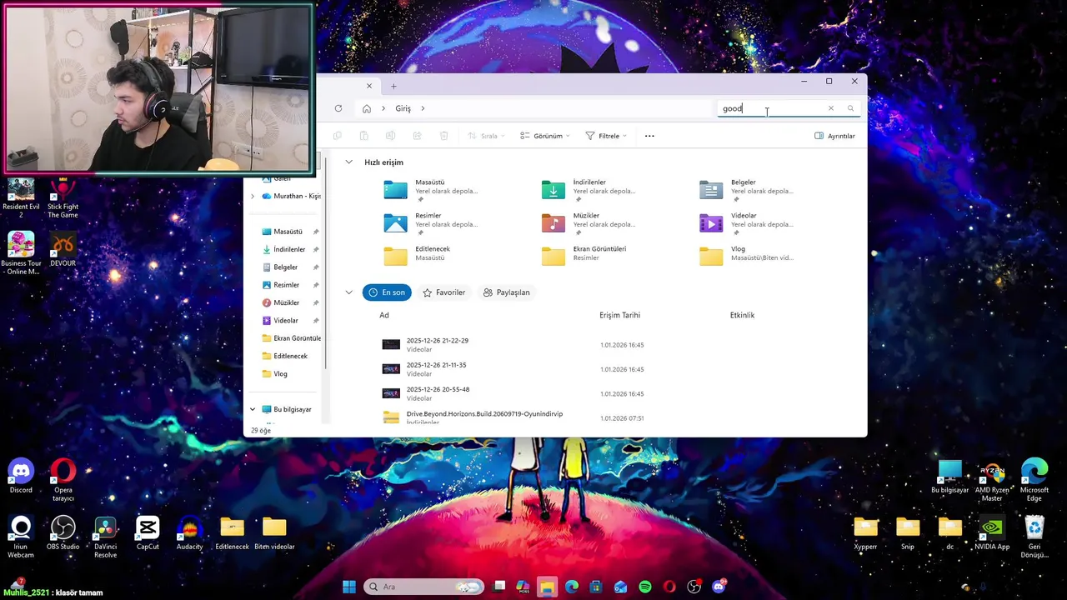Open the Resimler quick access folder
This screenshot has width=1067, height=600.
(430, 223)
